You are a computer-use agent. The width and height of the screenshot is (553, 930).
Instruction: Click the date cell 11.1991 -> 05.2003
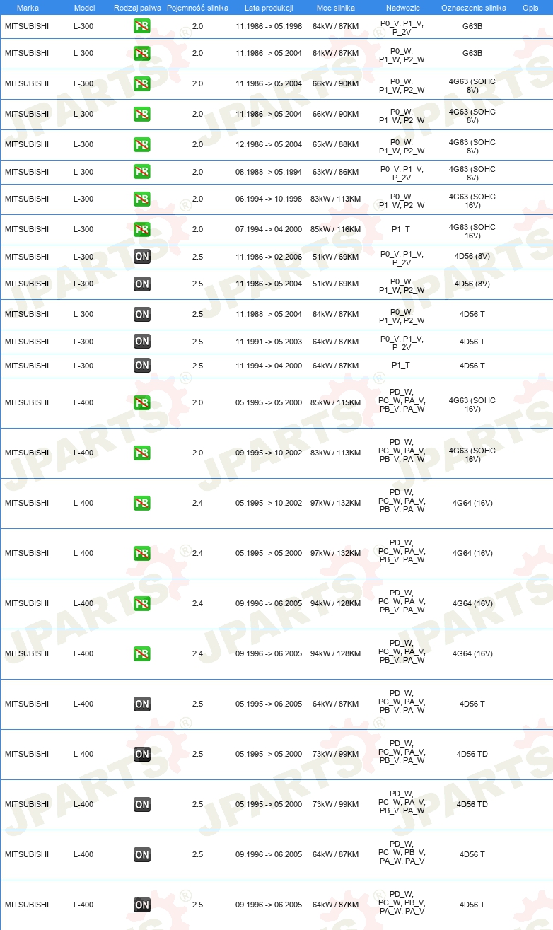coord(269,342)
